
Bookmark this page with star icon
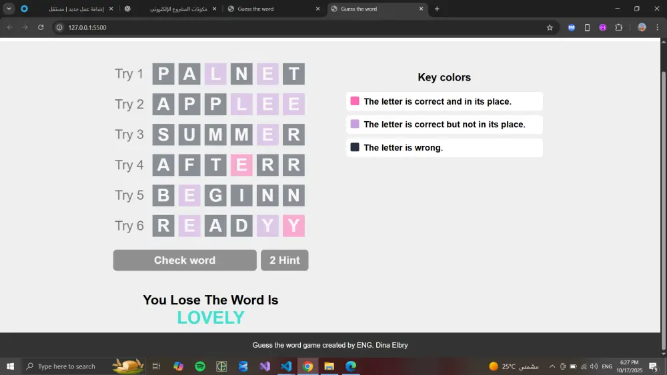(x=550, y=27)
